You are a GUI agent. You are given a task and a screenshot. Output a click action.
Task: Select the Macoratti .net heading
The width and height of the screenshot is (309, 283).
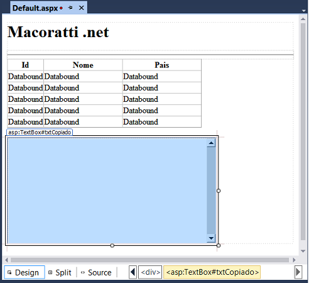click(x=58, y=32)
